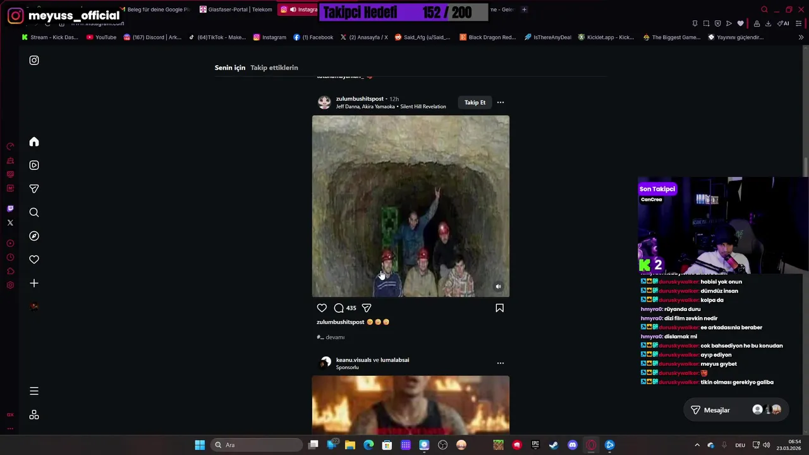Open the Facebook bookmark
Image resolution: width=809 pixels, height=455 pixels.
click(313, 37)
